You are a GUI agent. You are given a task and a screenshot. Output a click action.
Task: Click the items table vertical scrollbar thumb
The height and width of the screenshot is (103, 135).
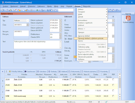[x=120, y=83]
